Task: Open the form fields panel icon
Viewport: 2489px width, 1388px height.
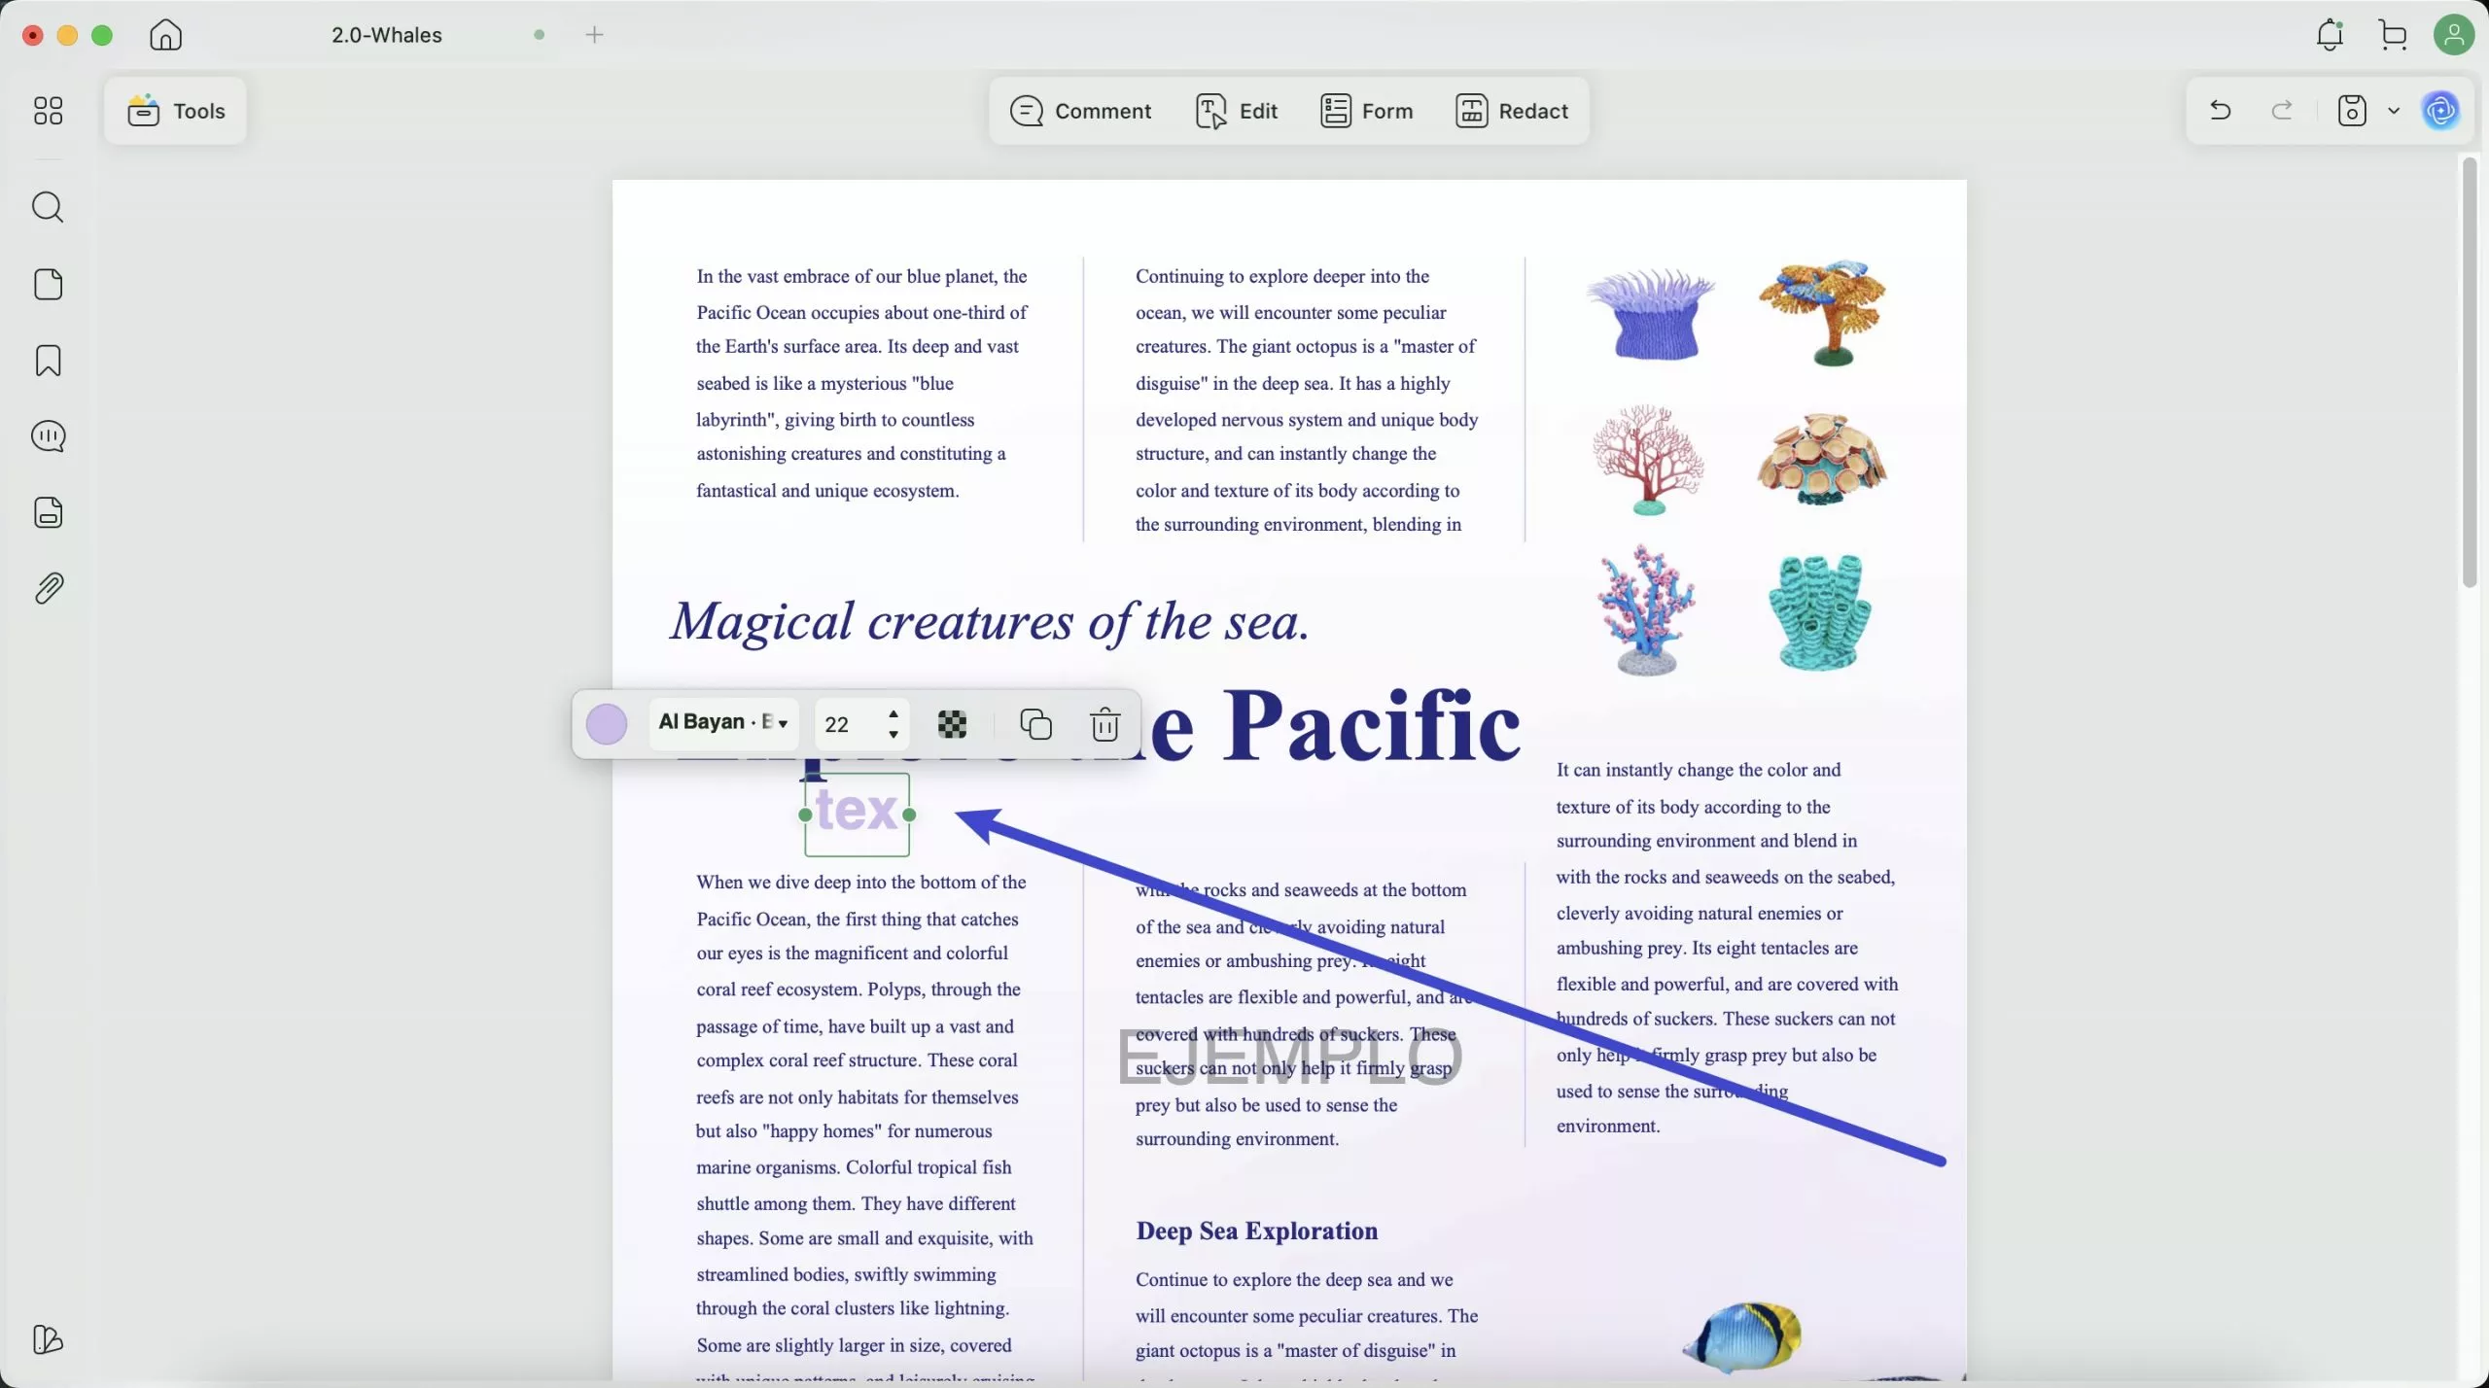Action: [x=48, y=512]
